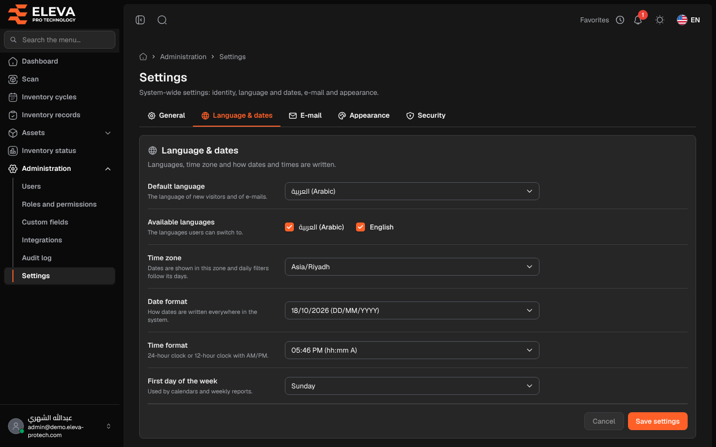Click the US flag language icon
Viewport: 716px width, 447px height.
click(682, 20)
